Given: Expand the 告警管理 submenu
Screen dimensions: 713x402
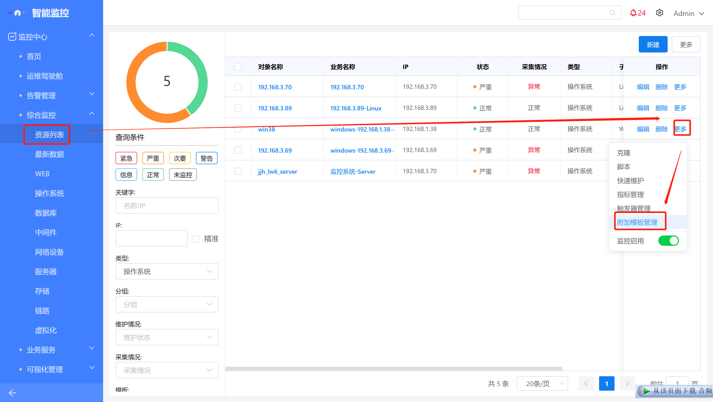Looking at the screenshot, I should point(92,94).
